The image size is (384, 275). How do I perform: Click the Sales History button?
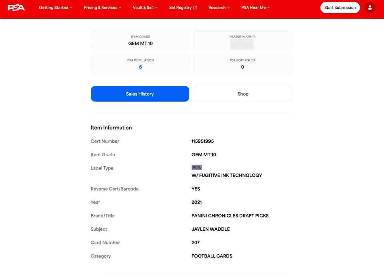[140, 94]
